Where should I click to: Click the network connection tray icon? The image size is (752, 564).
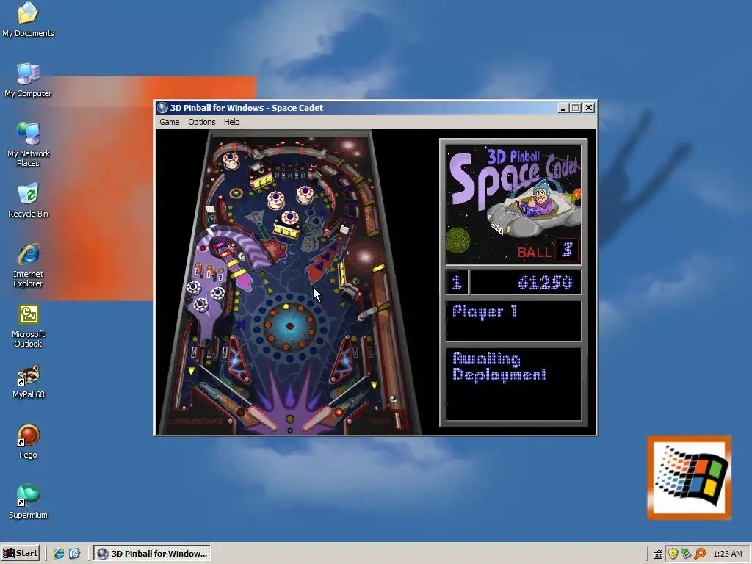[687, 554]
